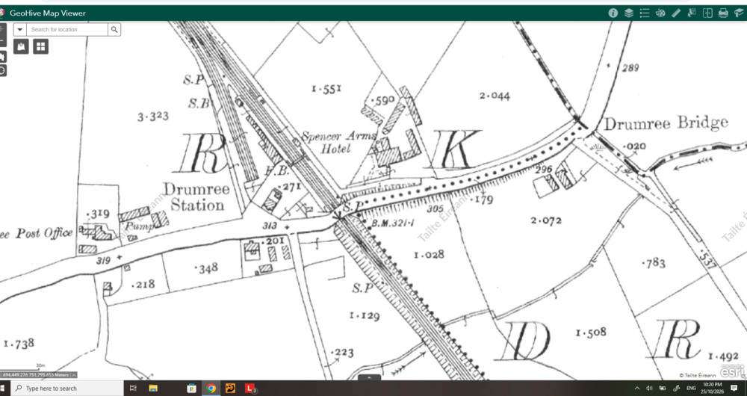Open Microsoft Store from taskbar
The image size is (747, 396).
(191, 389)
